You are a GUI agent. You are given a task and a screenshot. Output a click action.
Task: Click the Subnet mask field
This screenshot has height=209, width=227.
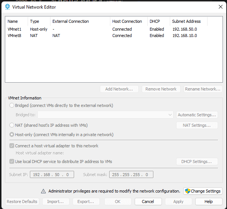tap(131, 175)
